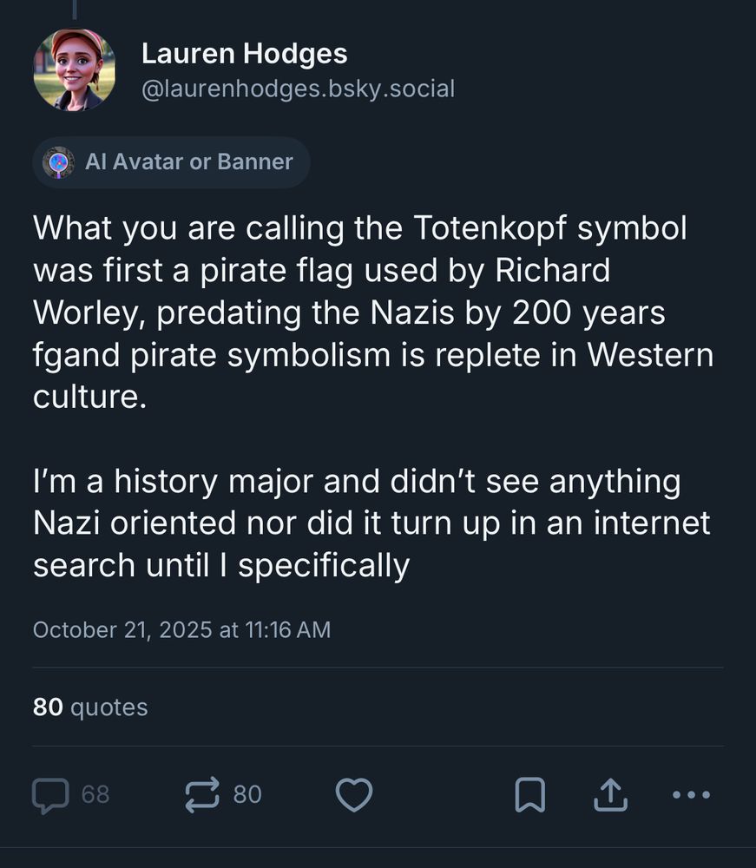756x868 pixels.
Task: Visit @laurenhodges.bsky.social handle
Action: pyautogui.click(x=298, y=88)
